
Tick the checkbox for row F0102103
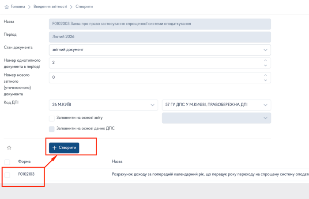7,175
